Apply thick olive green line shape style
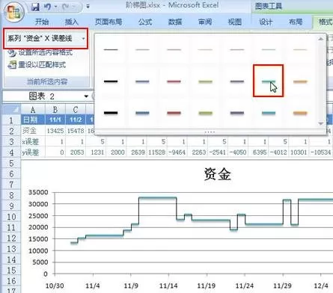The image size is (333, 293). (x=206, y=113)
